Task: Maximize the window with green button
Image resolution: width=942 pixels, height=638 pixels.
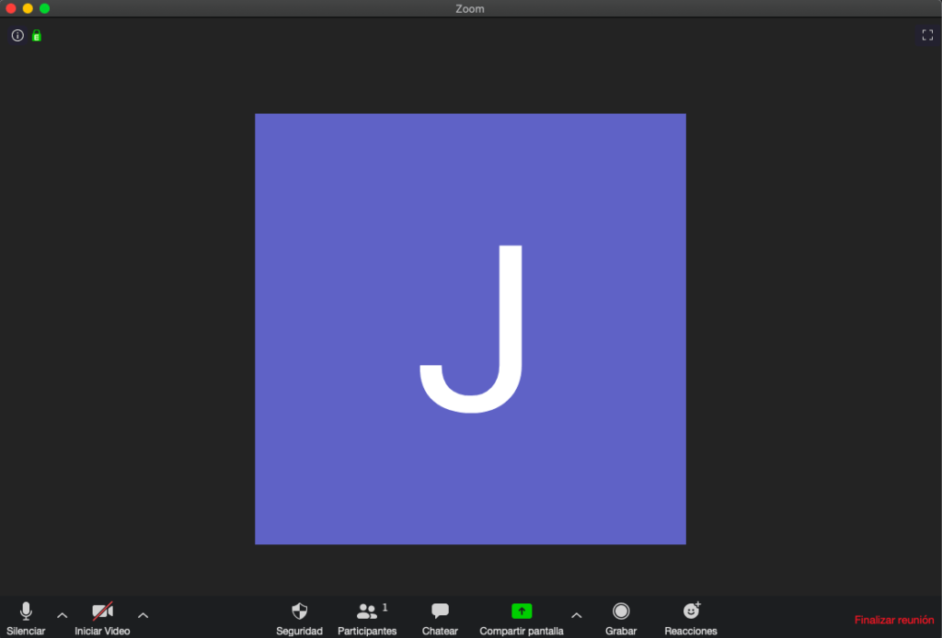Action: tap(44, 8)
